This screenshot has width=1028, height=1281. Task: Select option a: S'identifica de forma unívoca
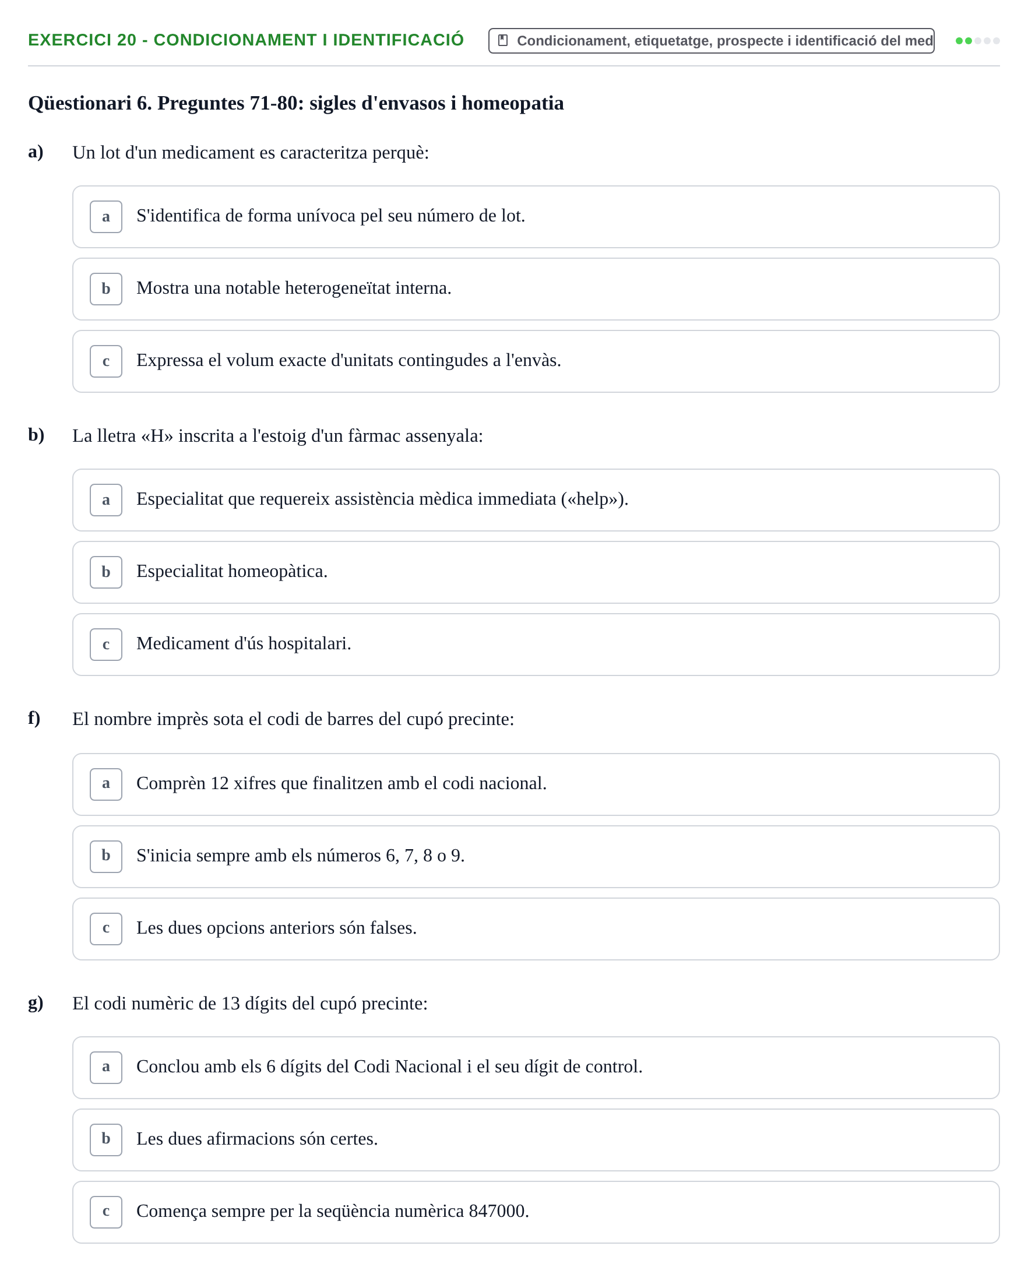point(536,217)
